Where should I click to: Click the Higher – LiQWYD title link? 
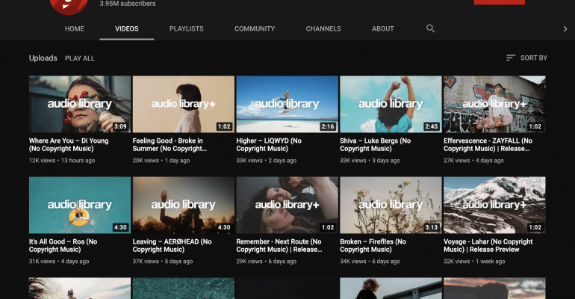(x=269, y=144)
